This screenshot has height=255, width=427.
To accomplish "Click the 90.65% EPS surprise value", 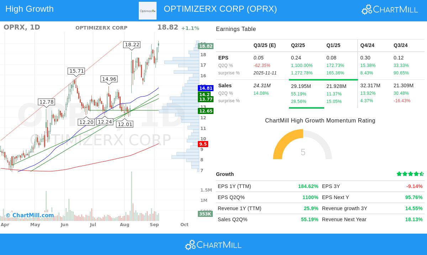I will (x=401, y=73).
